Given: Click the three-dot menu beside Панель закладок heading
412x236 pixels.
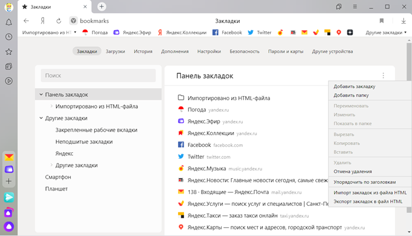Looking at the screenshot, I should 383,76.
